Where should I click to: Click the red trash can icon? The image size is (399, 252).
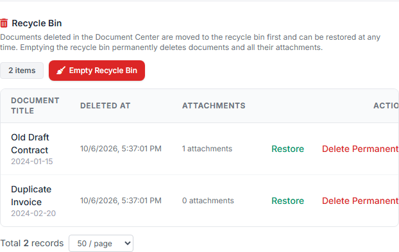pyautogui.click(x=4, y=23)
